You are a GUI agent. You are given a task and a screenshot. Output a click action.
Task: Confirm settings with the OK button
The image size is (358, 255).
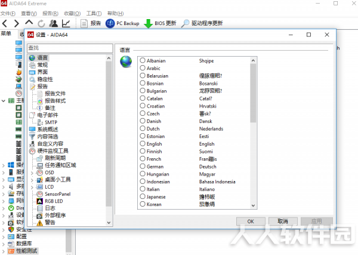[251, 222]
